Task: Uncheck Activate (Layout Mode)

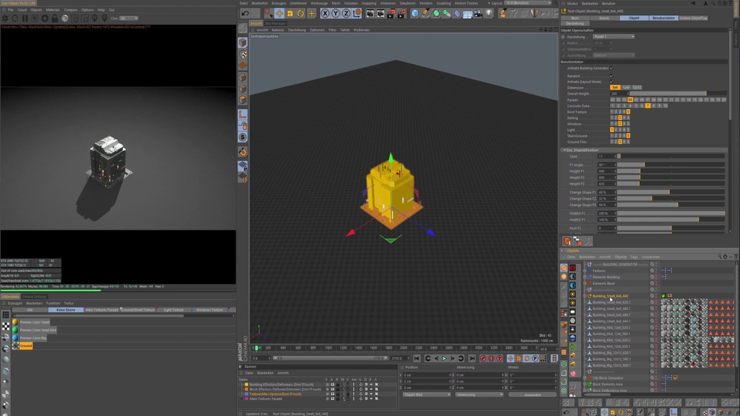Action: tap(612, 82)
